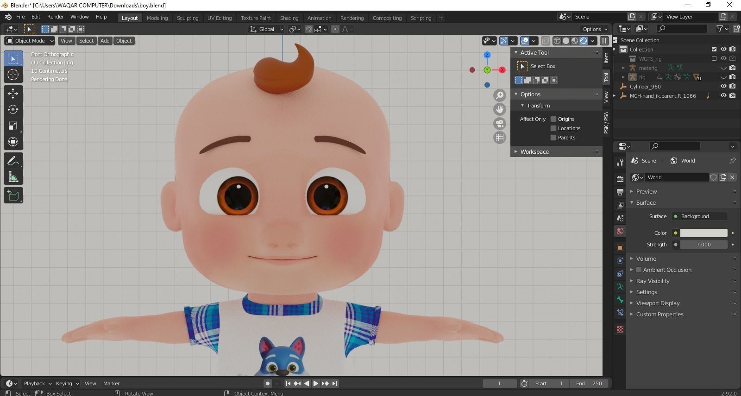Viewport: 741px width, 396px height.
Task: Click the Pan view hand gizmo
Action: click(x=499, y=109)
